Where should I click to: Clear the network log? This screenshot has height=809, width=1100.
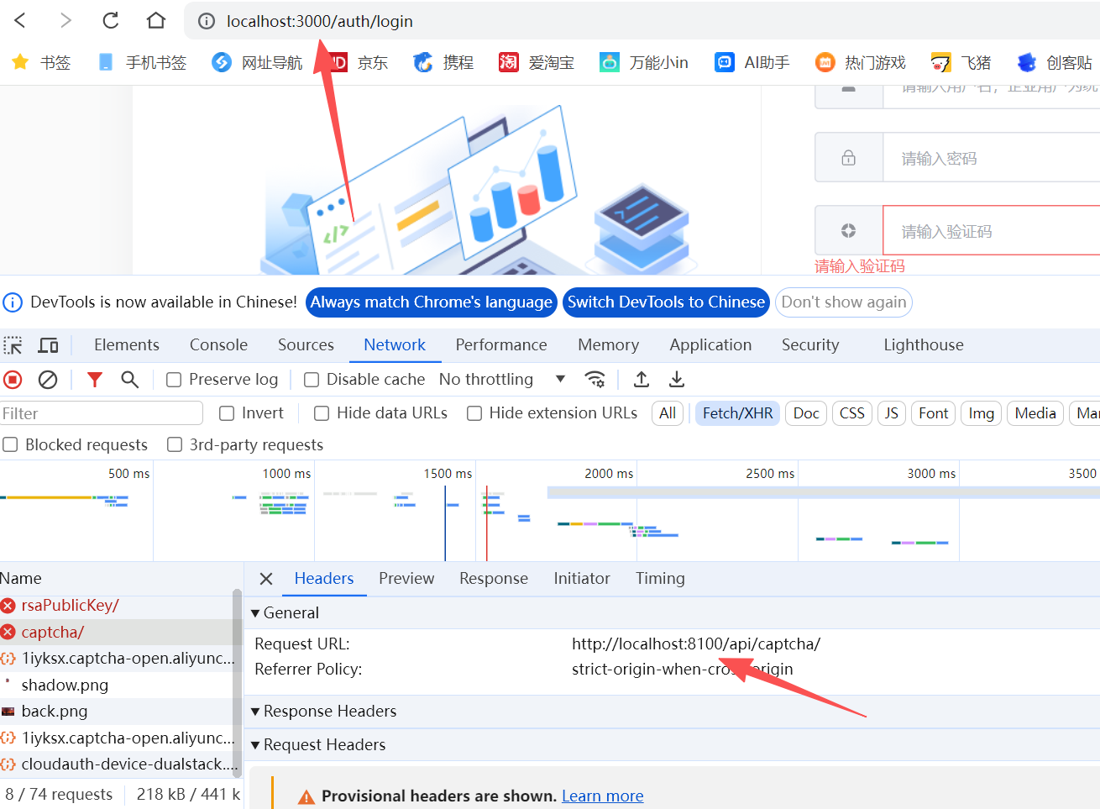tap(48, 380)
